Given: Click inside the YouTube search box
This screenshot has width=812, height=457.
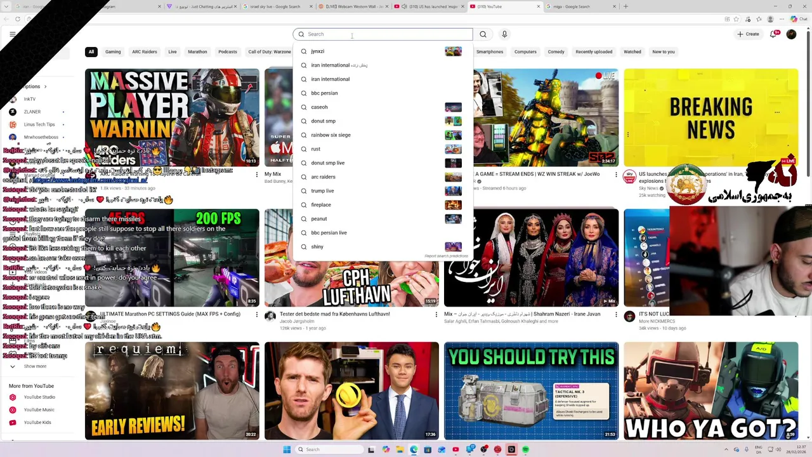Looking at the screenshot, I should [x=383, y=34].
